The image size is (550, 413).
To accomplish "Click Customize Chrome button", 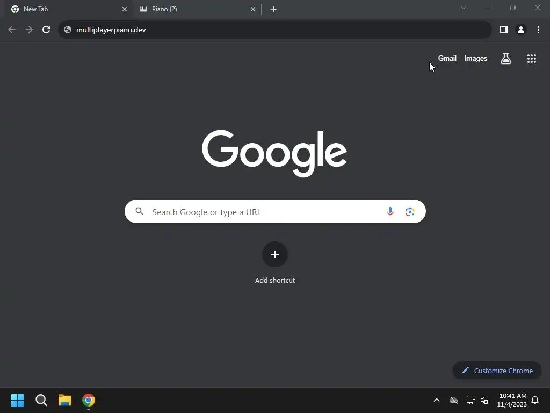I will click(x=497, y=371).
